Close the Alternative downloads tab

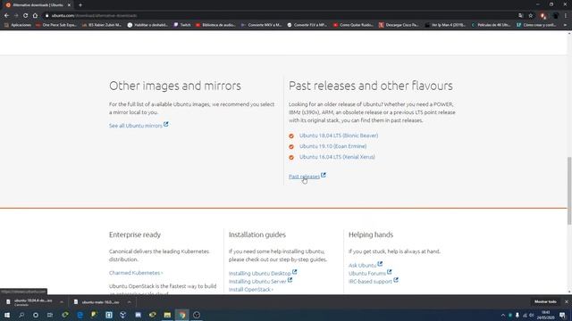[x=69, y=5]
